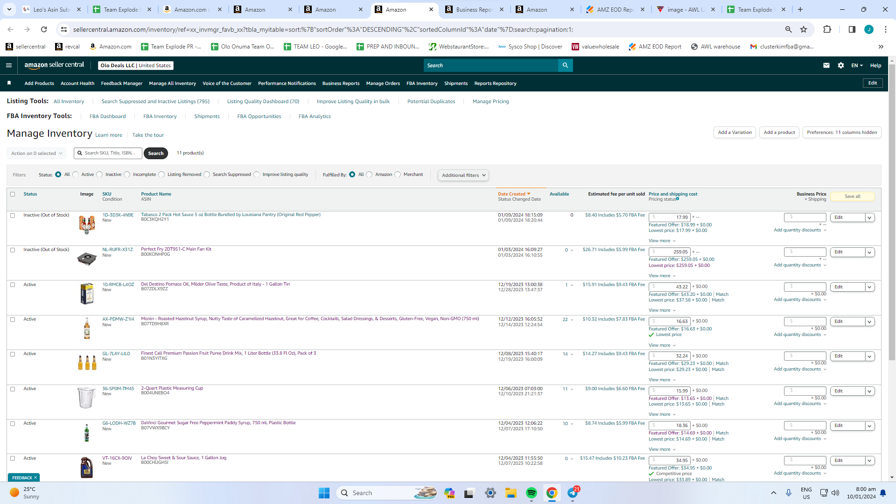Click the search magnifier button in Seller Central
Image resolution: width=896 pixels, height=504 pixels.
[x=565, y=65]
